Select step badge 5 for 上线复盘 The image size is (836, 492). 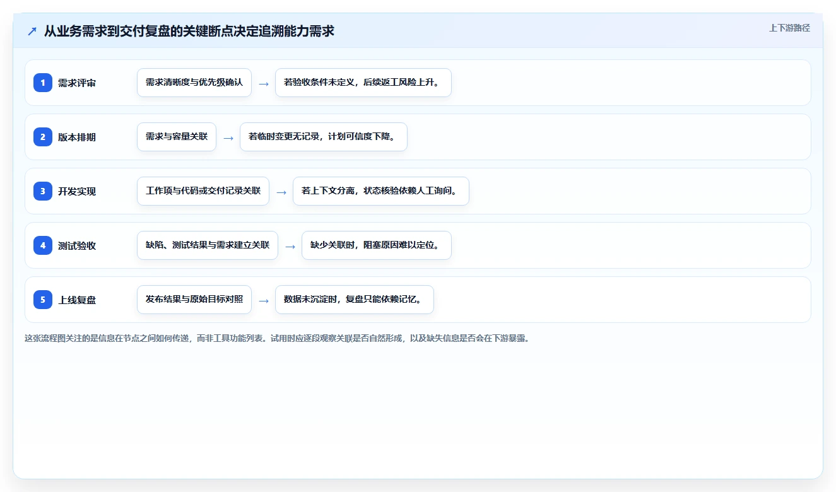pyautogui.click(x=43, y=300)
